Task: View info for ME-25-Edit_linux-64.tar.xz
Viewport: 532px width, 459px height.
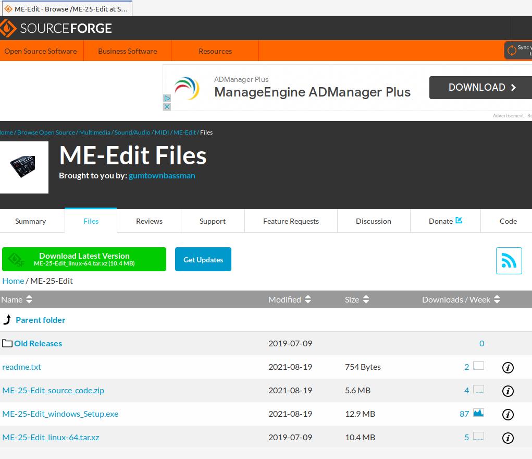Action: point(508,438)
